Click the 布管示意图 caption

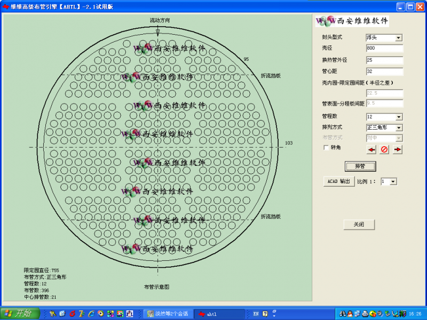(x=156, y=287)
